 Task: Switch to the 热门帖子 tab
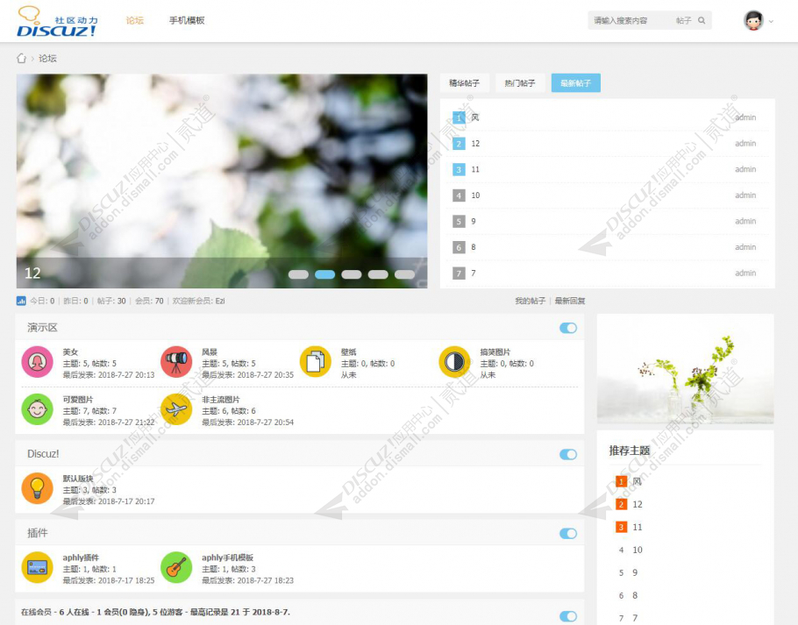tap(520, 83)
